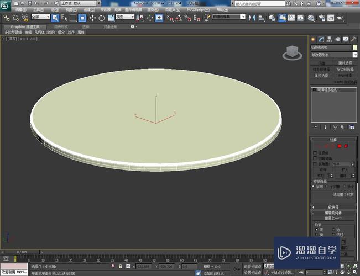The image size is (360, 276).
Task: Click the time slider showing 0 / 100
Action: pos(22,252)
